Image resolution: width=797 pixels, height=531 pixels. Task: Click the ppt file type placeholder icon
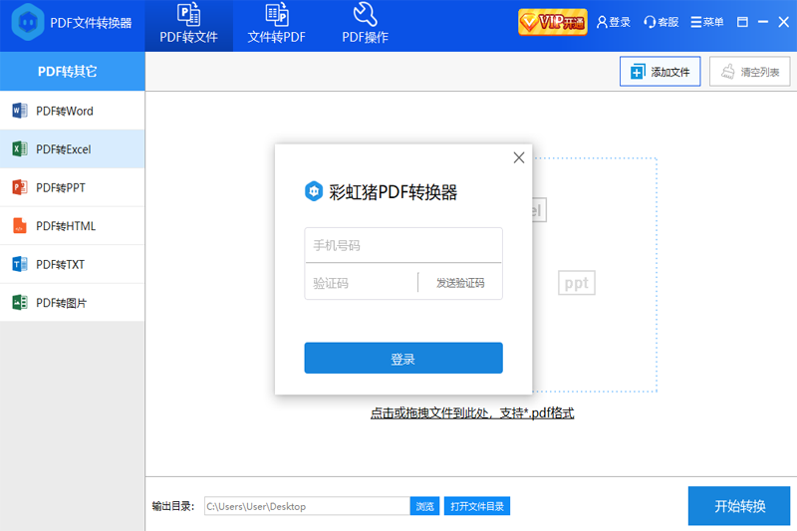point(577,283)
